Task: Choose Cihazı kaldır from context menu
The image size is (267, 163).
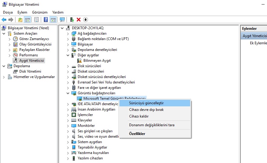Action: tap(155, 116)
